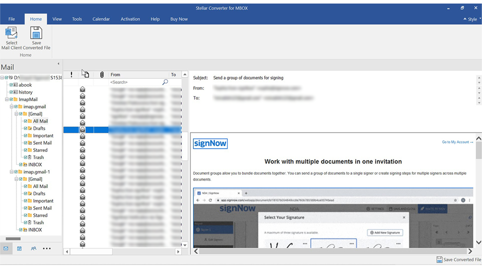Click the preview pane horizontal scroll right arrow

(x=470, y=251)
